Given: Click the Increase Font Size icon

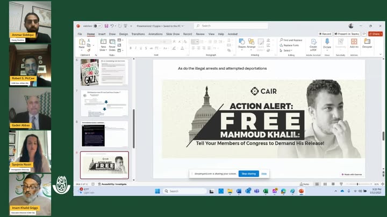Looking at the screenshot, I should click(x=174, y=42).
